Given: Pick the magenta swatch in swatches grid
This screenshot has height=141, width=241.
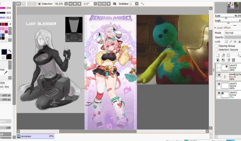Looking at the screenshot, I should click(6, 32).
